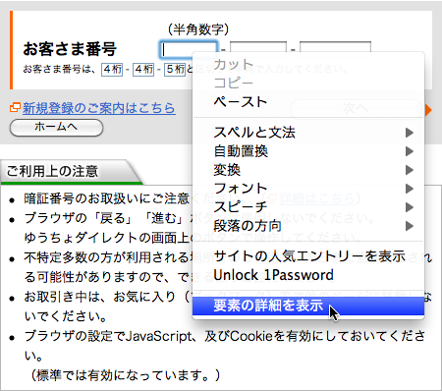Open the フォント submenu
This screenshot has height=391, width=442.
point(307,189)
